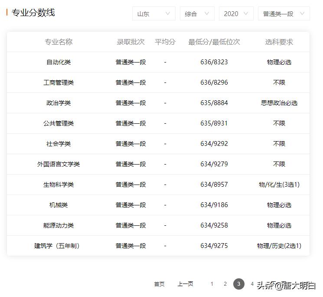The image size is (323, 297).
Task: Select the 政治学类 major name
Action: pos(59,103)
